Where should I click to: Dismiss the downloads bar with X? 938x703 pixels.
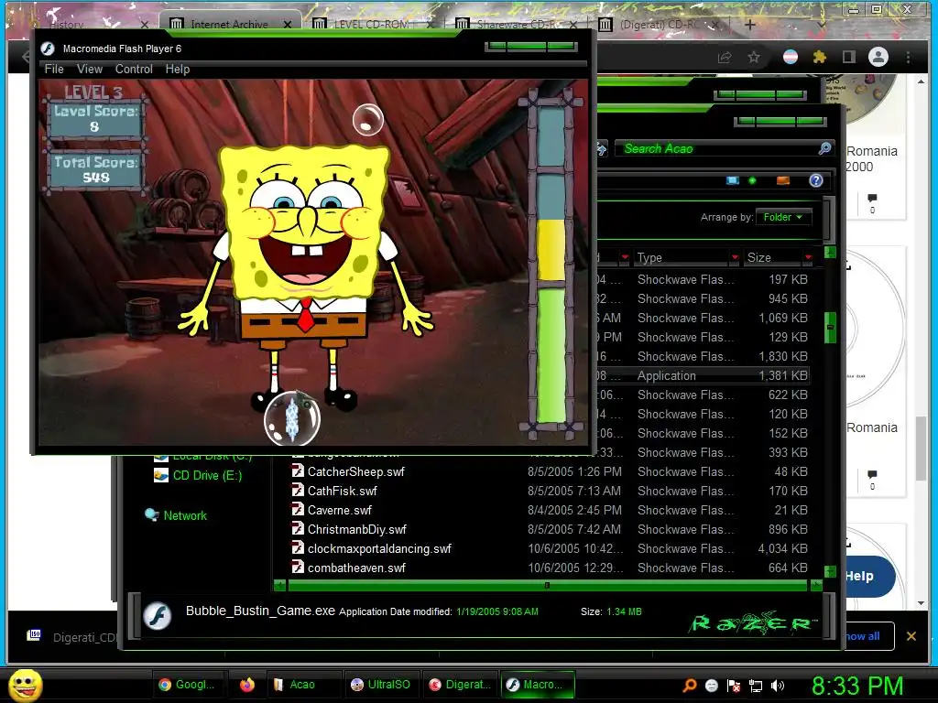pyautogui.click(x=911, y=636)
